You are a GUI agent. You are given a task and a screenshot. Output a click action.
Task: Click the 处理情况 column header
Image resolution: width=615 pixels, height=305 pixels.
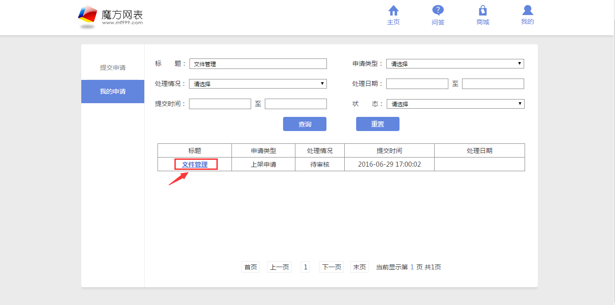[320, 151]
